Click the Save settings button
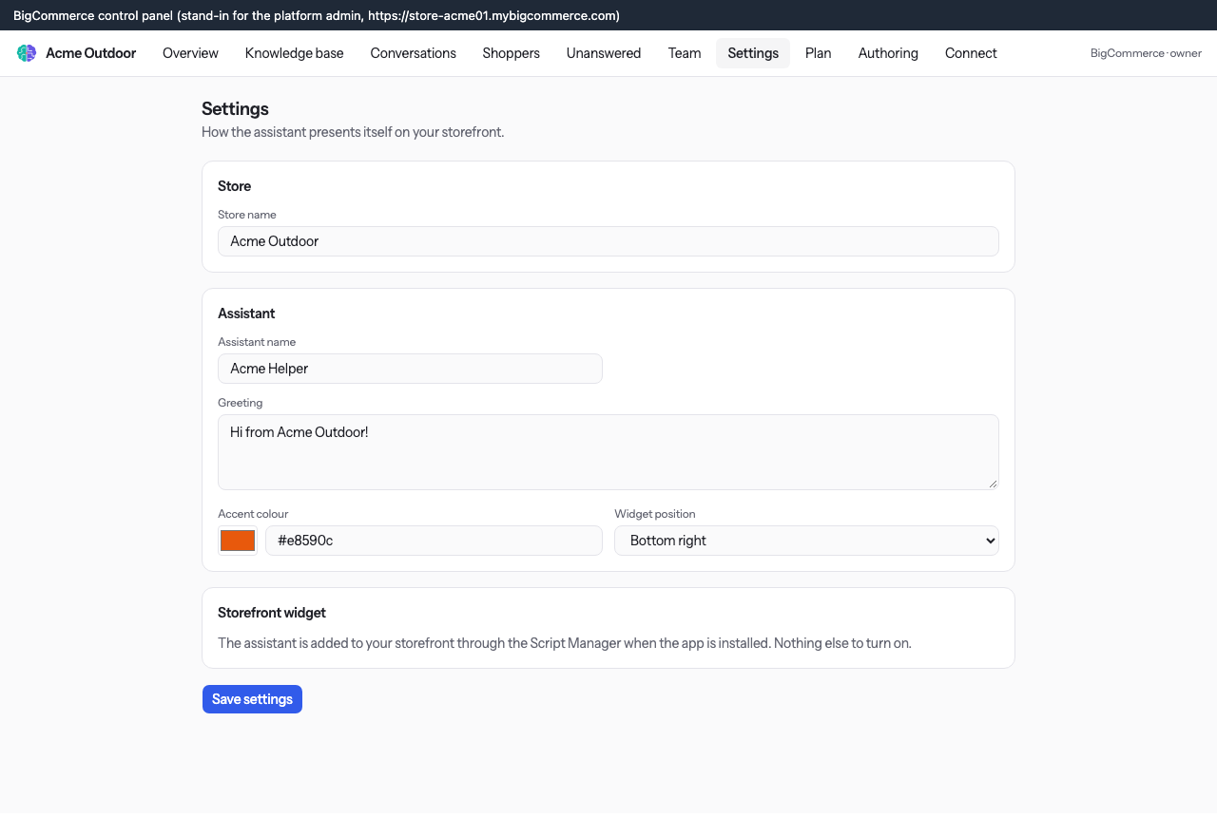 (252, 699)
